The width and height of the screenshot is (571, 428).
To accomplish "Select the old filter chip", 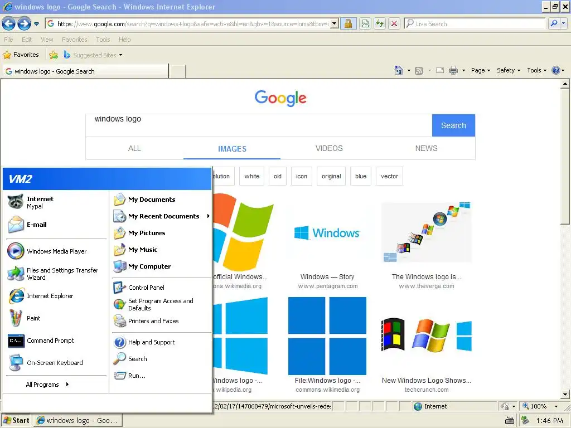I will [278, 176].
